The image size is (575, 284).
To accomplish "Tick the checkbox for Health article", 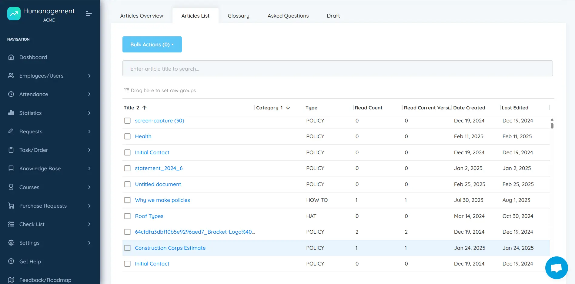I will click(128, 136).
